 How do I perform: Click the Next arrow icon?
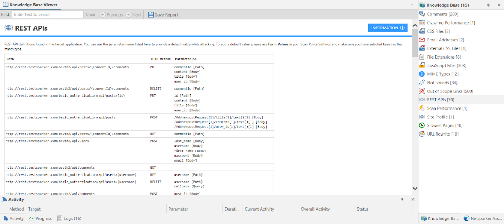click(x=128, y=15)
